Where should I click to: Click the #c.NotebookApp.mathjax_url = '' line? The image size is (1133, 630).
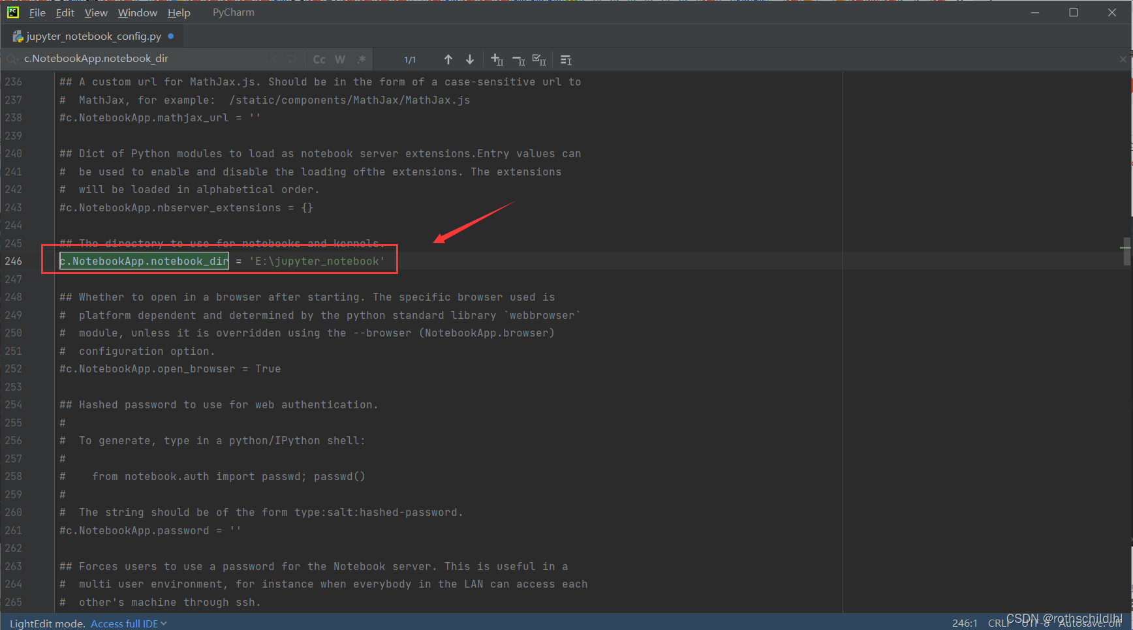point(160,117)
